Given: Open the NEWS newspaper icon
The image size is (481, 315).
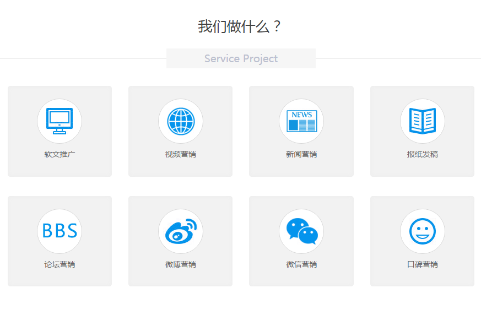Looking at the screenshot, I should (x=301, y=121).
